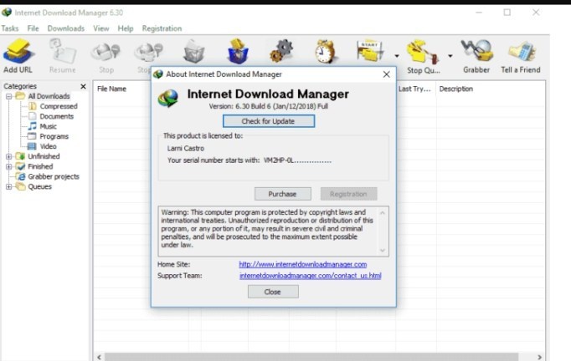Open the Tasks menu
The image size is (571, 361).
[x=10, y=28]
